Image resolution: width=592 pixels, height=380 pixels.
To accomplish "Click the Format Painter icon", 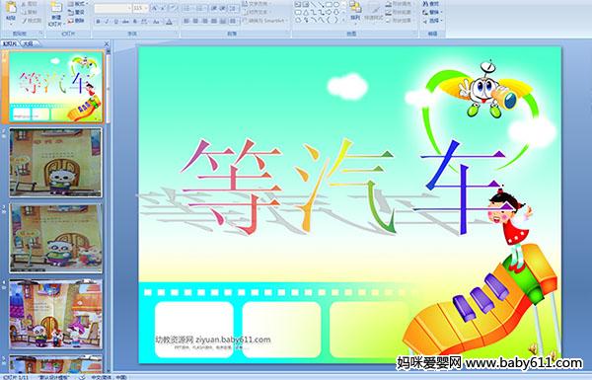I will [x=32, y=21].
